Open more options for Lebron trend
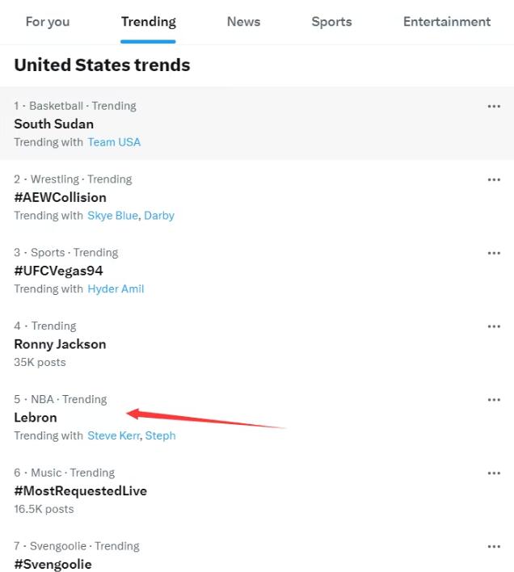 (494, 400)
